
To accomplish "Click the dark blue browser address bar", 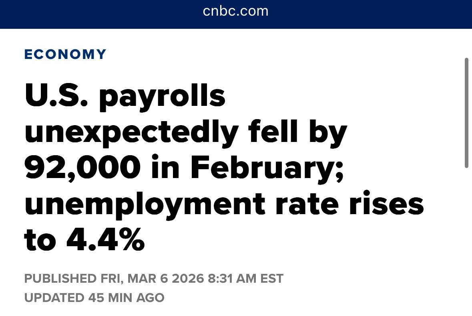I will pos(236,14).
